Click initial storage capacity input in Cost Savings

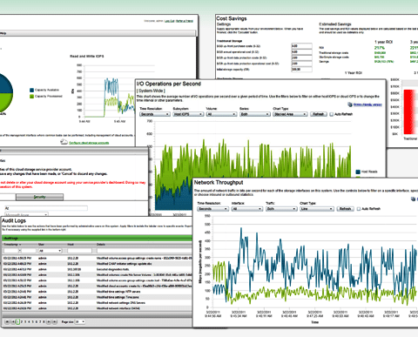point(301,70)
